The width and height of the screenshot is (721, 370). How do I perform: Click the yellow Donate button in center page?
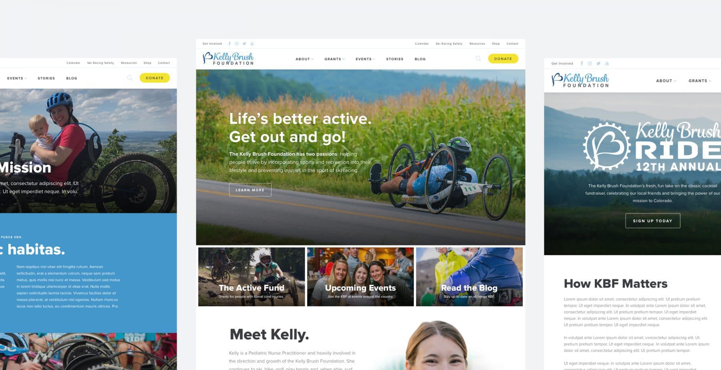pos(503,58)
